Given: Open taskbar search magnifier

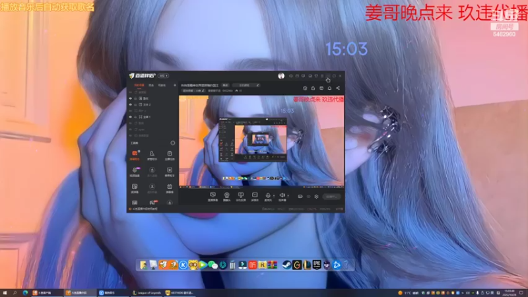Looking at the screenshot, I should pyautogui.click(x=15, y=293).
